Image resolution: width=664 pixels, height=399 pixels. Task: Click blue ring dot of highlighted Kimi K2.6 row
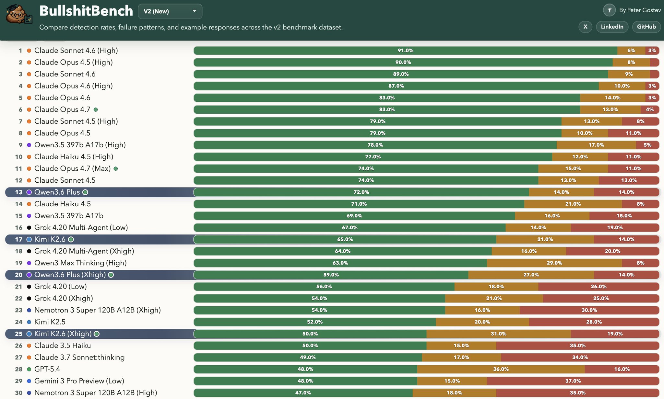tap(29, 239)
